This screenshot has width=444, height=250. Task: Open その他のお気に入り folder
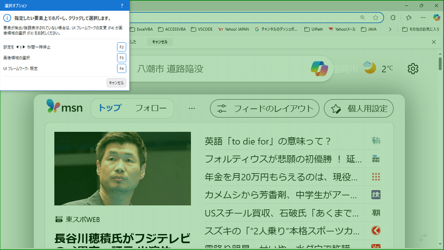421,29
